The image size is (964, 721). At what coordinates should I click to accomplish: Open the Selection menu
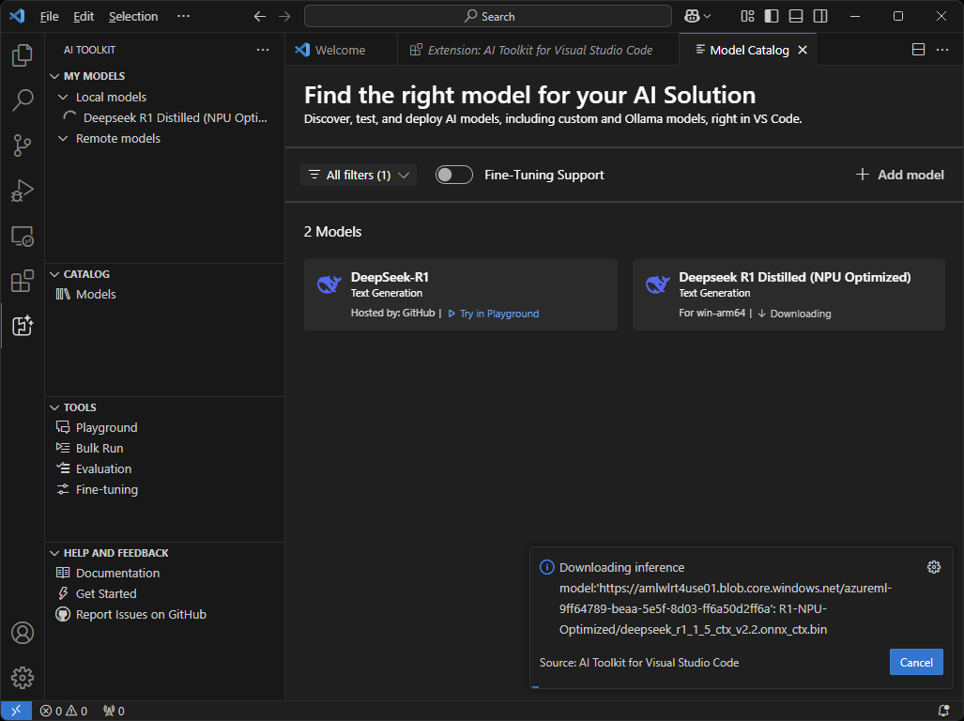click(133, 16)
